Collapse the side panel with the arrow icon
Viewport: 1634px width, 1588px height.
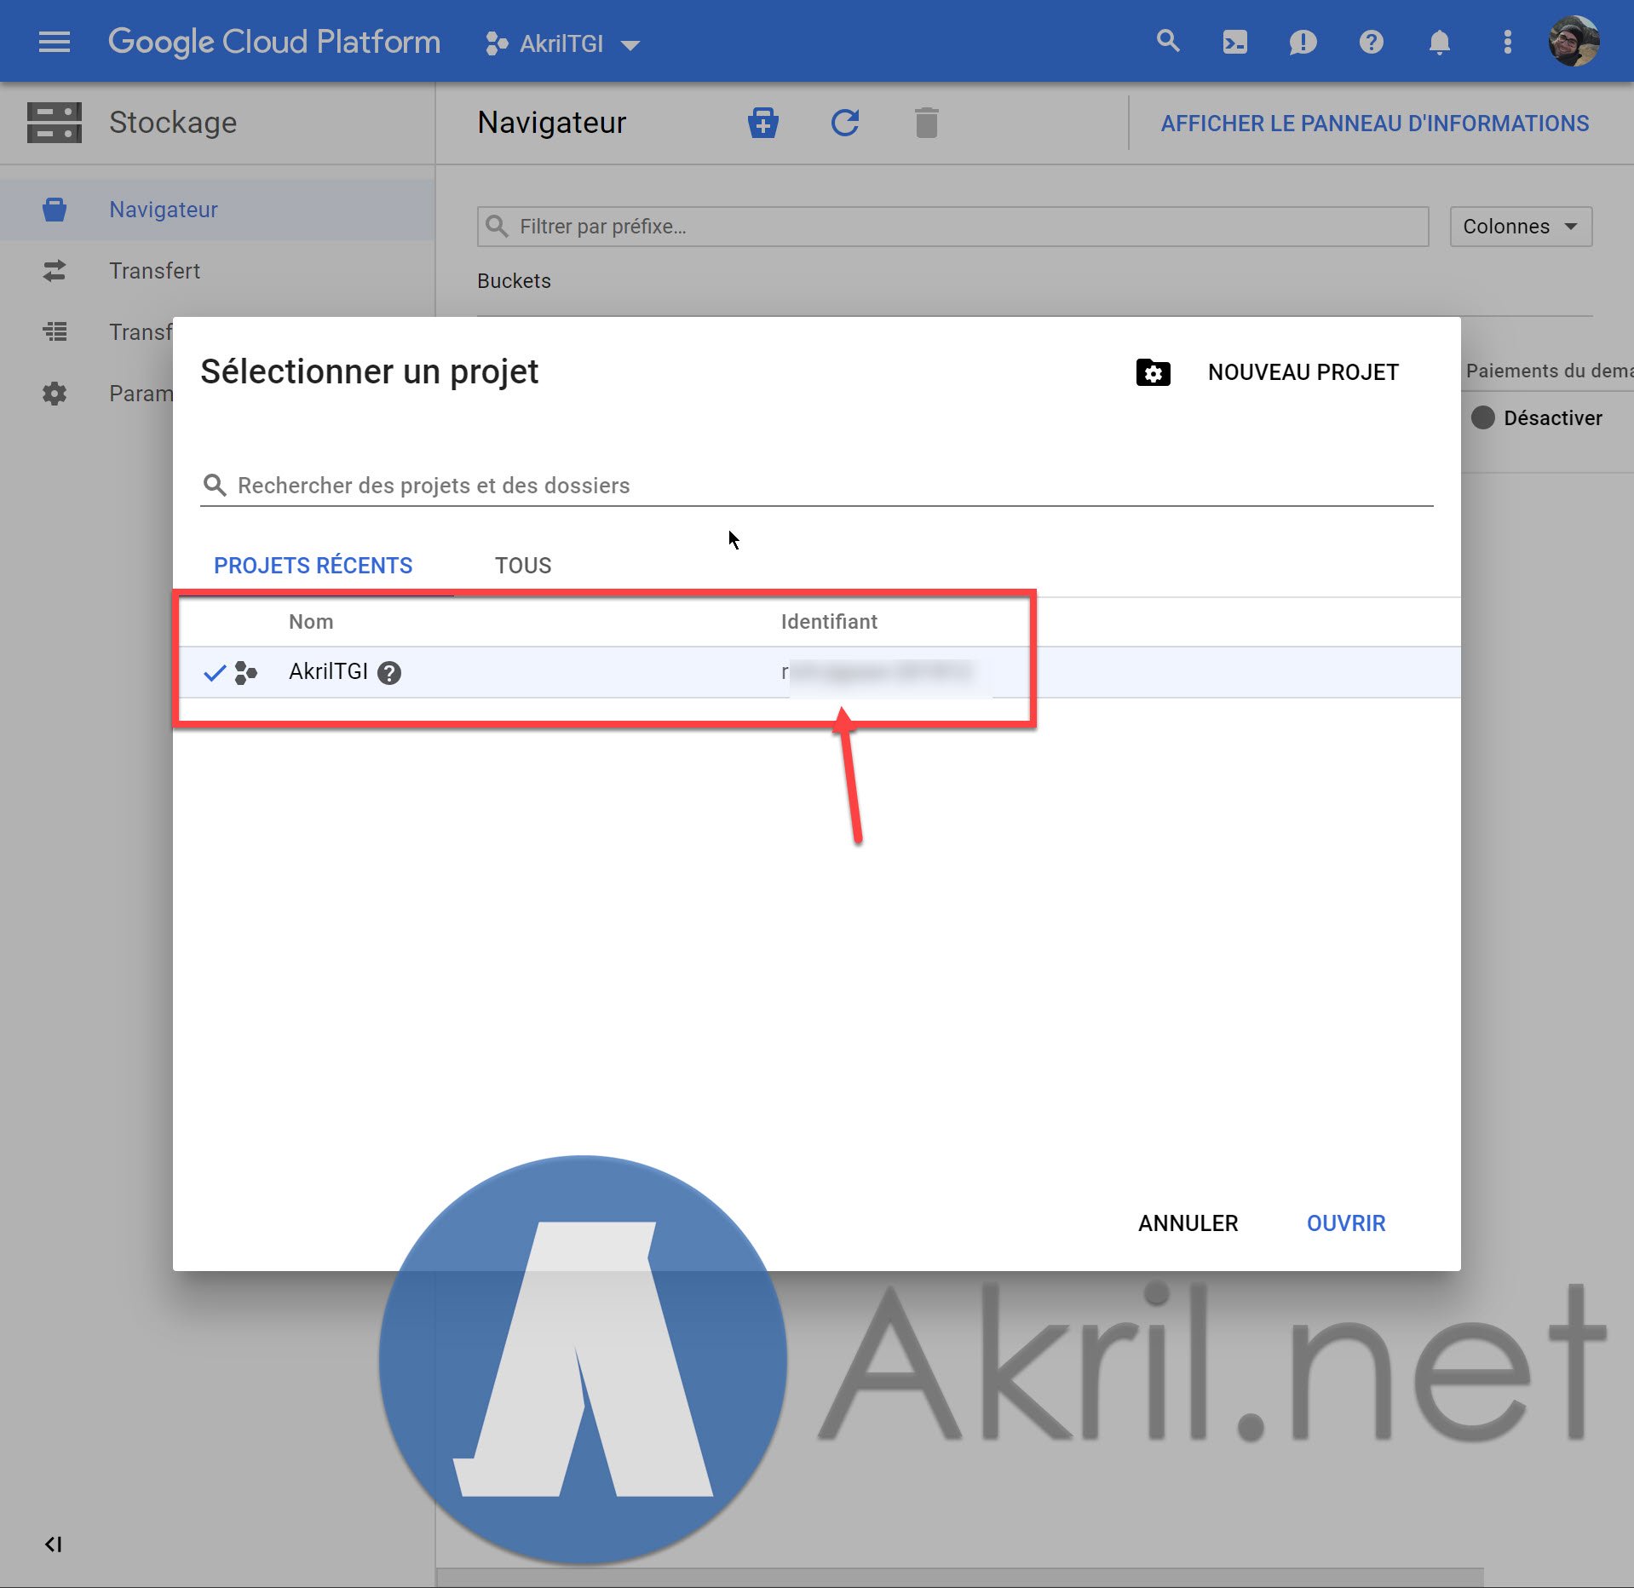(54, 1544)
